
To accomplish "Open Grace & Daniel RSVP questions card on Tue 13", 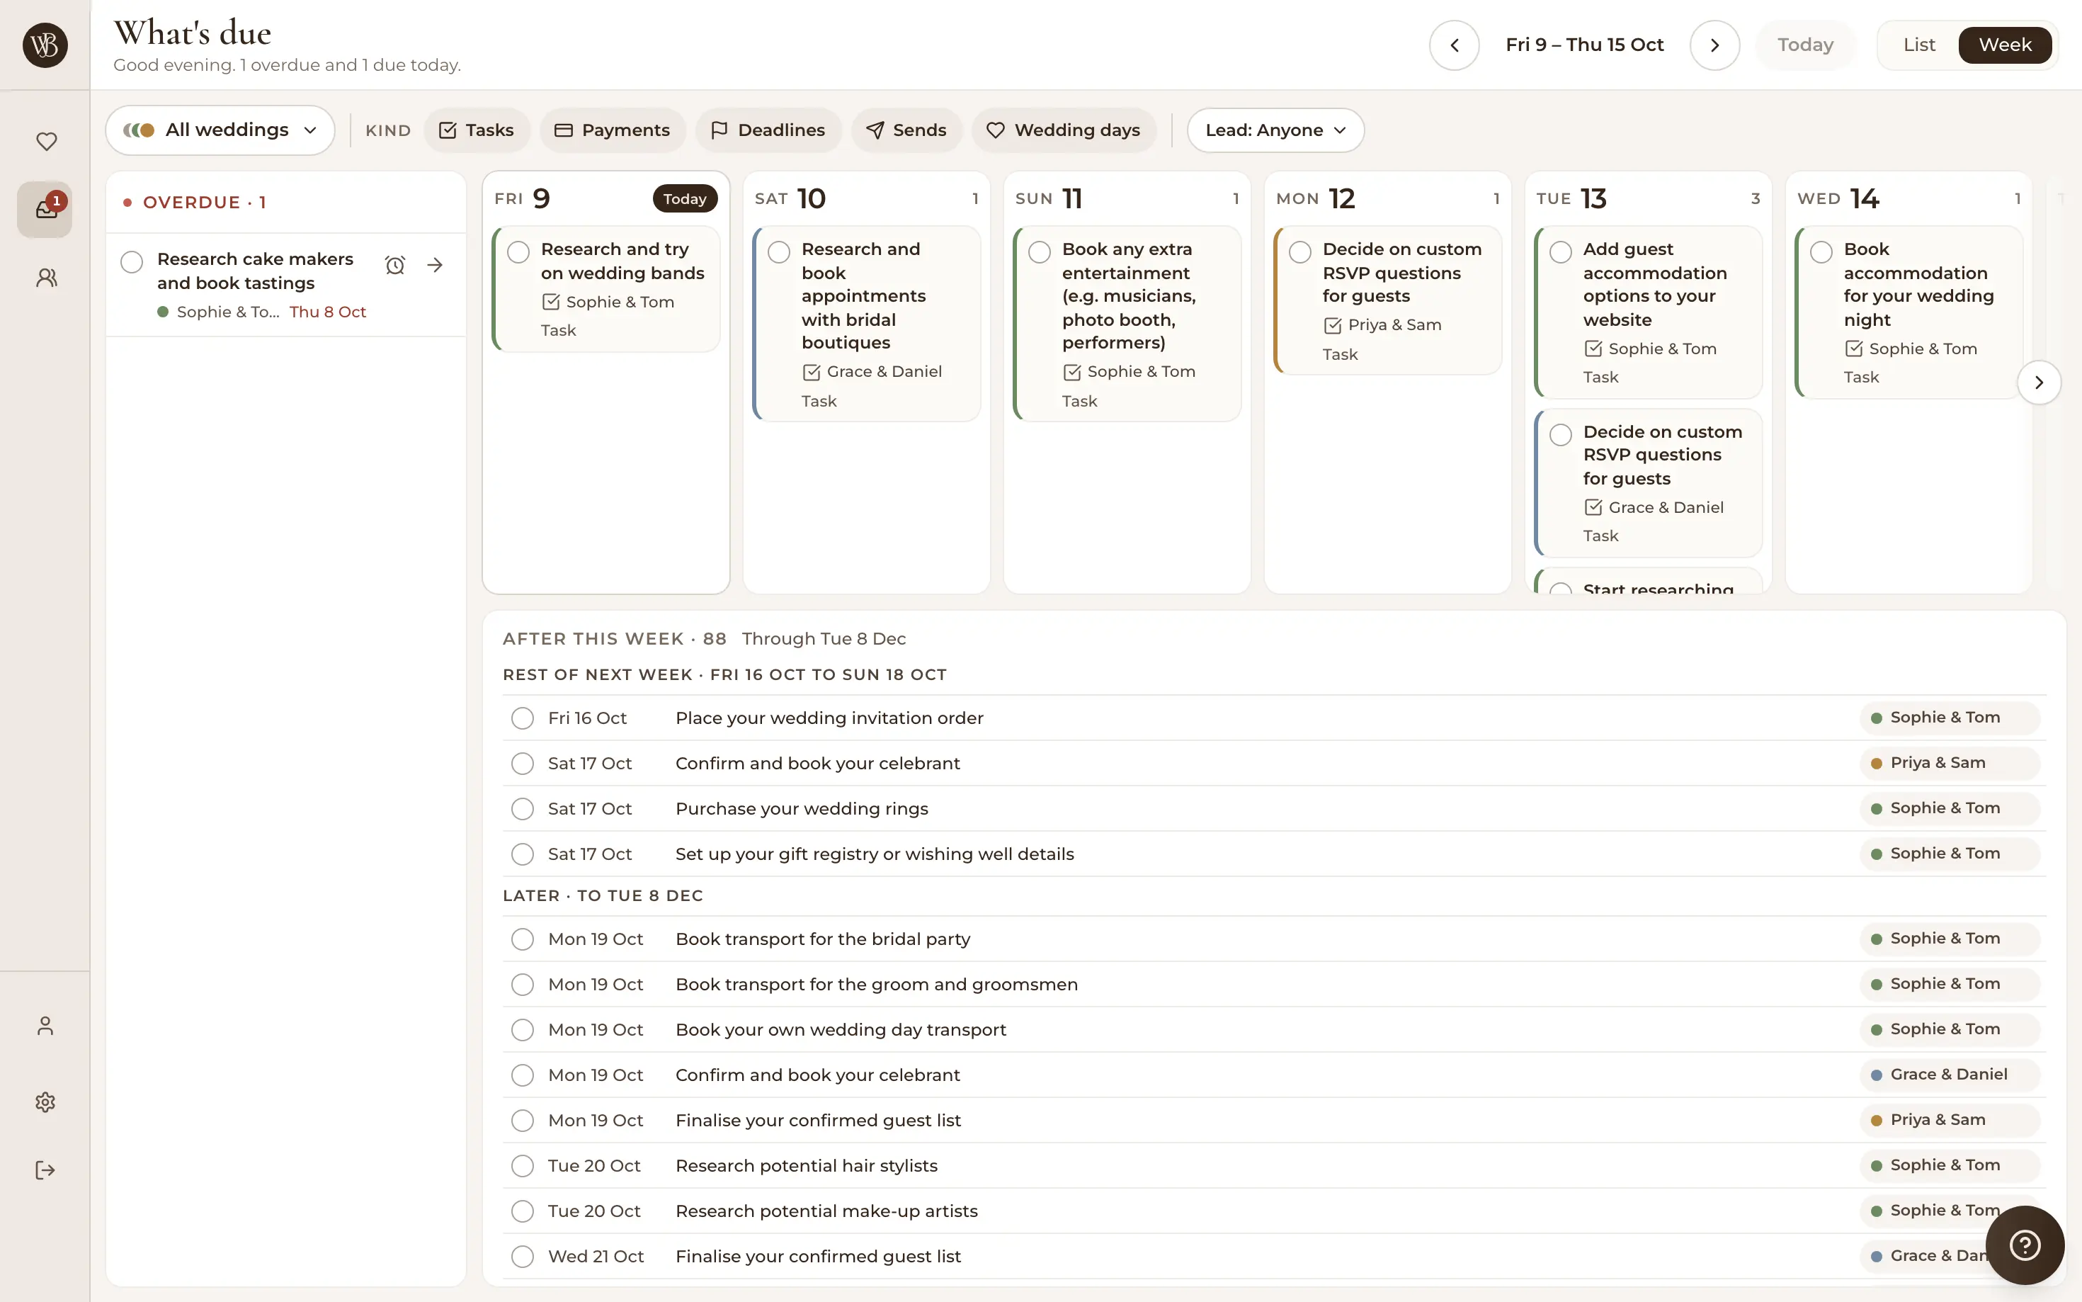I will pos(1647,483).
